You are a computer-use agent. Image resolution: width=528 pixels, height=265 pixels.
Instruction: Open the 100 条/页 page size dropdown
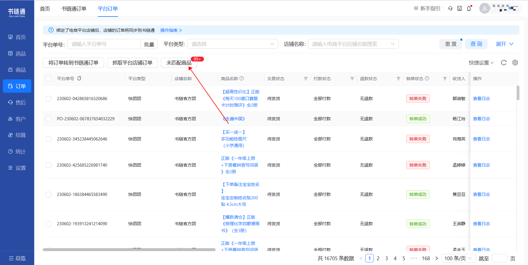458,258
